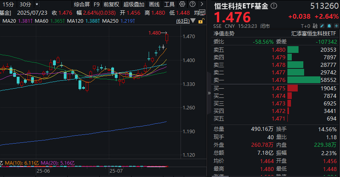Click the info icon beside 恒生科技ETF基金
The height and width of the screenshot is (177, 340).
[274, 6]
